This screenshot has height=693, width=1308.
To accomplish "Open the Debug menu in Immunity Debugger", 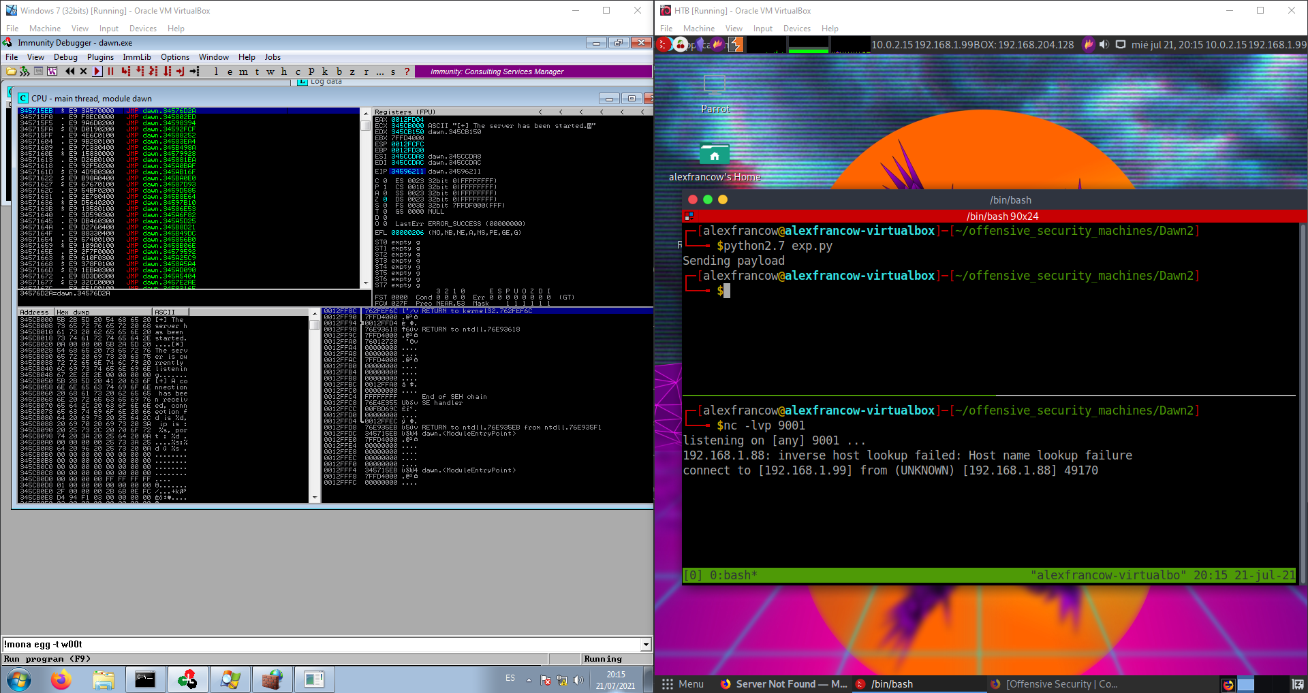I will coord(65,57).
